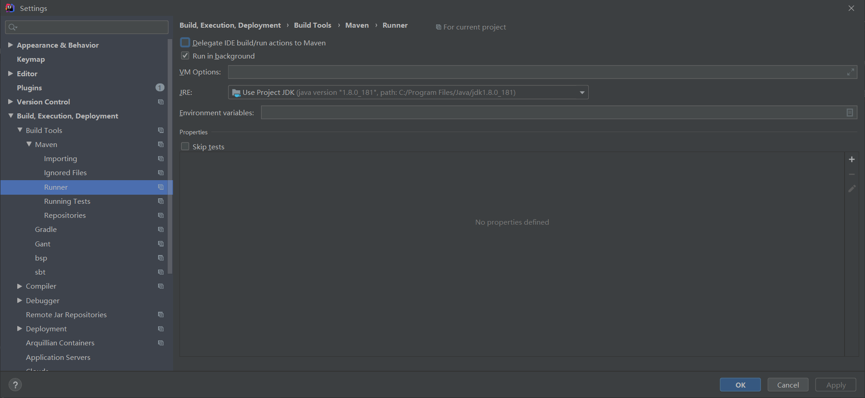Expand the Debugger node
Image resolution: width=865 pixels, height=398 pixels.
(x=20, y=300)
